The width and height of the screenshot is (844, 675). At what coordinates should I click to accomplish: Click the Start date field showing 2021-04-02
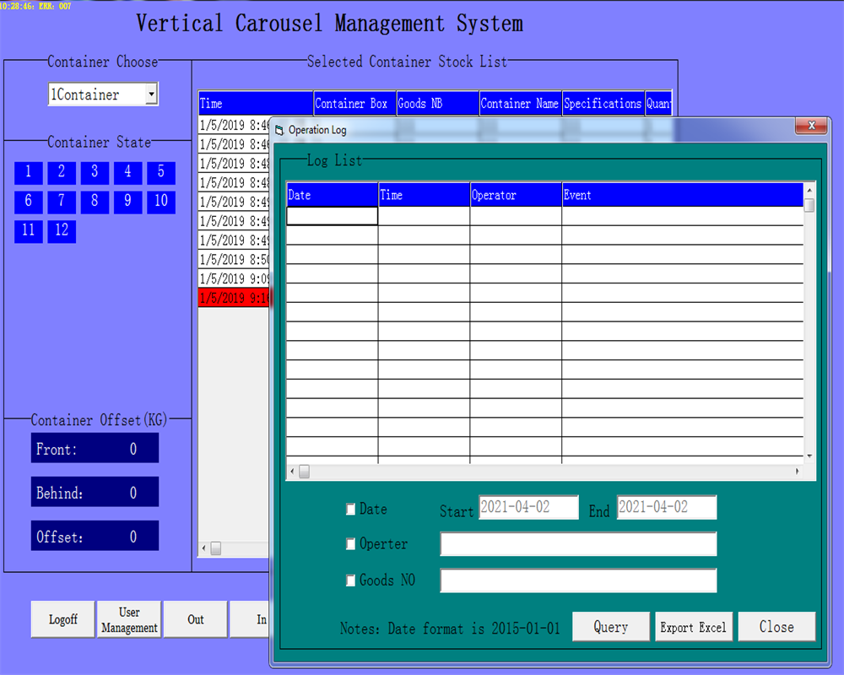[x=528, y=507]
